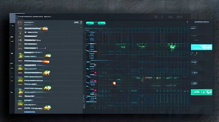Click the bright green cluster at the grid's upper right
Screen dimensions: 219x122
coord(171,46)
